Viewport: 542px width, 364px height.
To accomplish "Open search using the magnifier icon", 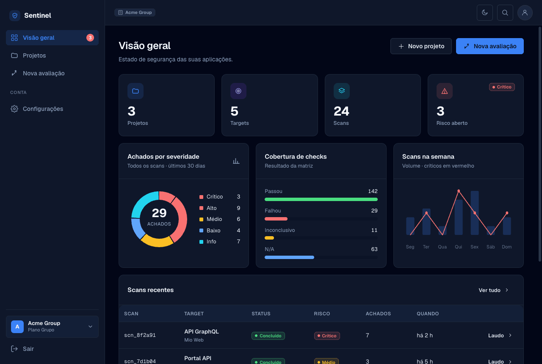I will (505, 13).
